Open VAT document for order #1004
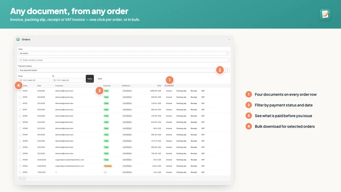The image size is (341, 192). (203, 154)
